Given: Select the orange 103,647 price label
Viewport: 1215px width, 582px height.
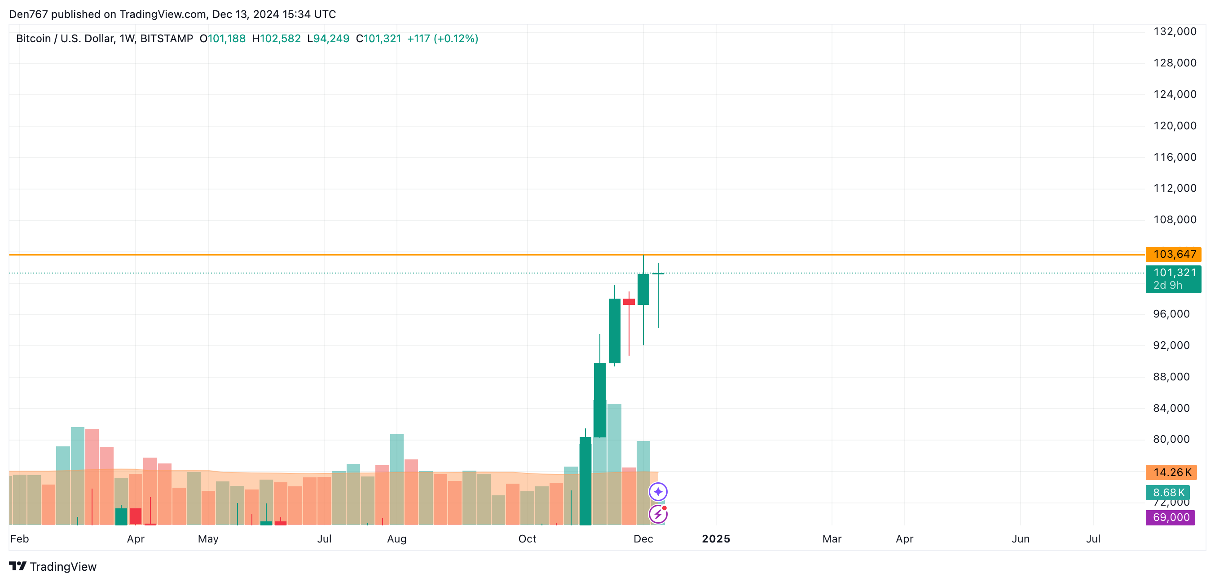Looking at the screenshot, I should (1173, 254).
